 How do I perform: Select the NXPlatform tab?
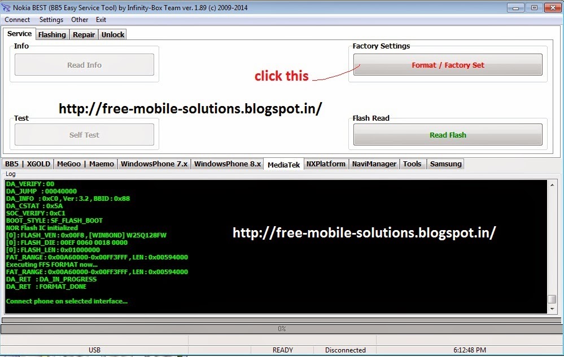(x=326, y=164)
